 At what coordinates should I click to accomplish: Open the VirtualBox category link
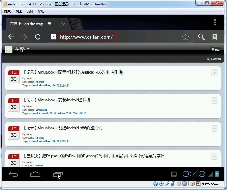point(42,110)
